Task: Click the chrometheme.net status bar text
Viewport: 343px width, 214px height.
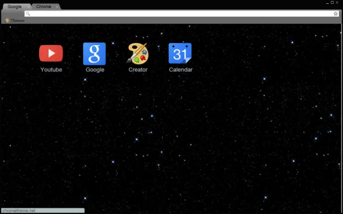Action: click(19, 211)
